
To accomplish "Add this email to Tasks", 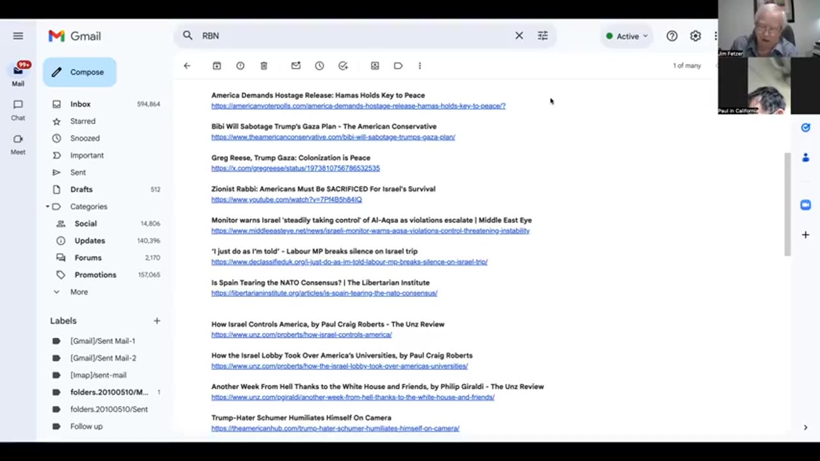I will [343, 65].
